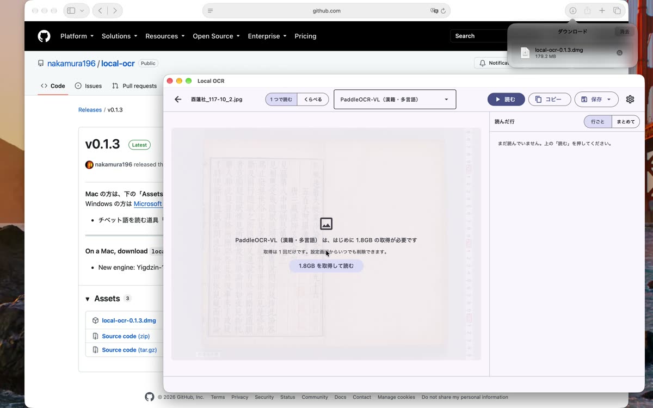653x408 pixels.
Task: Click the Latest release badge
Action: point(139,145)
